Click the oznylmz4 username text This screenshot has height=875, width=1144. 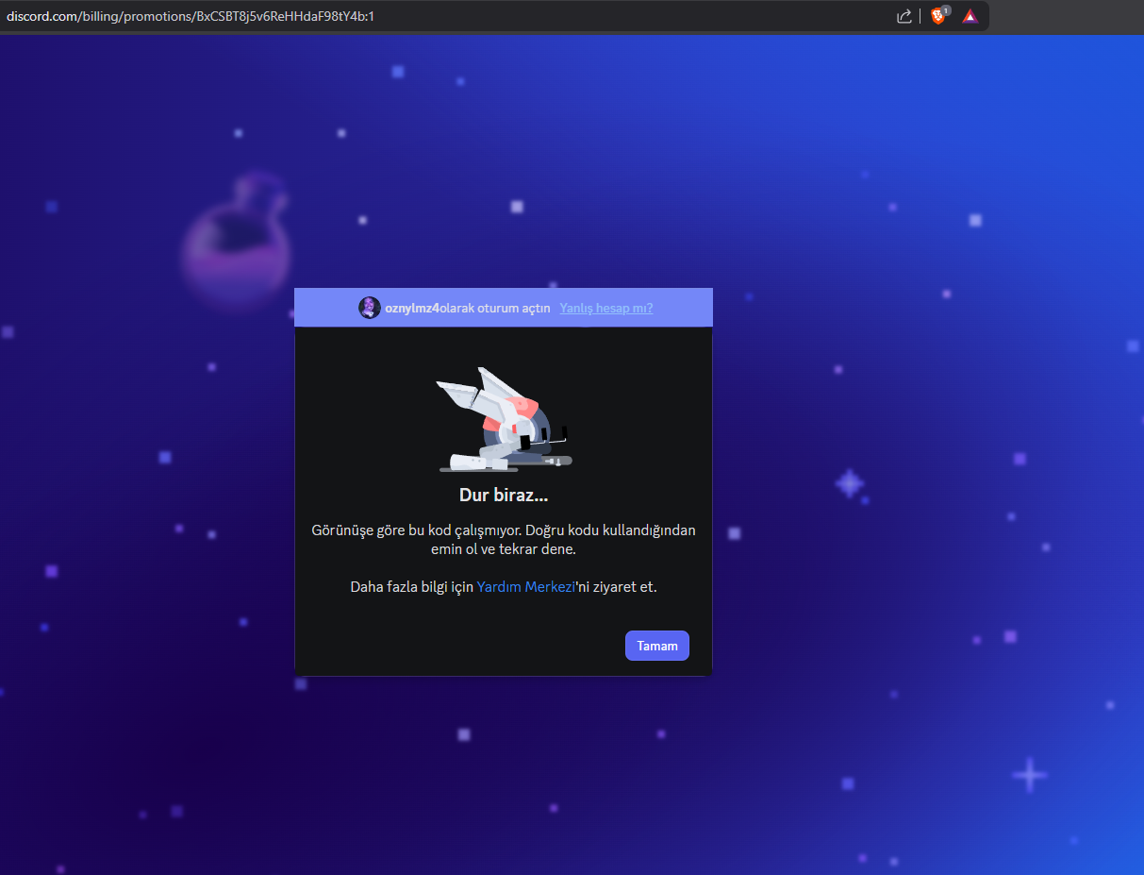coord(413,308)
